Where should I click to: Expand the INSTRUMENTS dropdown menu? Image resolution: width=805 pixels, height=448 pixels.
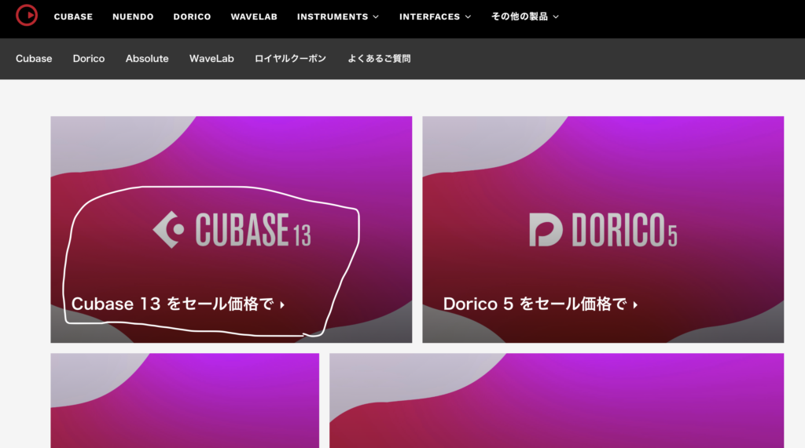337,16
